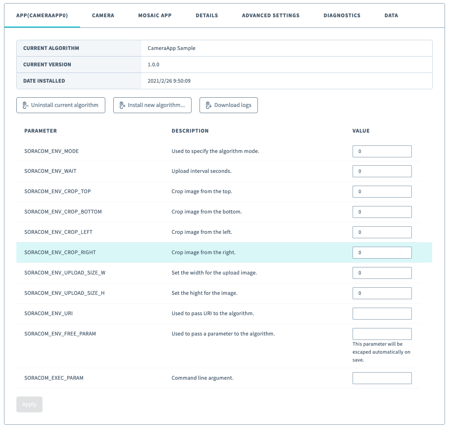Click the DESCRIPTION column header

pyautogui.click(x=190, y=131)
